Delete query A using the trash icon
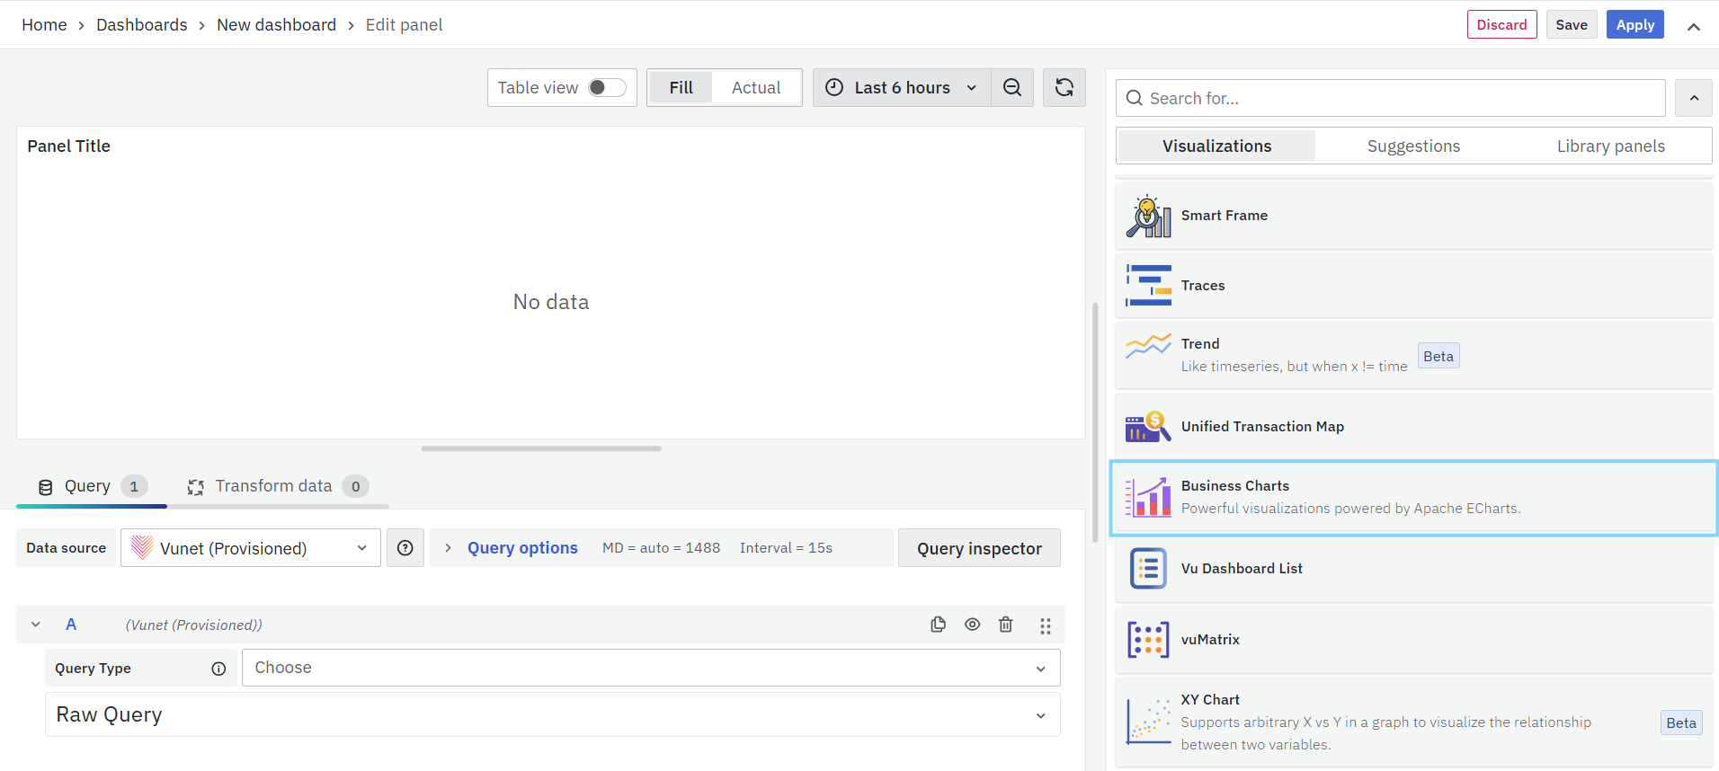 point(1005,625)
